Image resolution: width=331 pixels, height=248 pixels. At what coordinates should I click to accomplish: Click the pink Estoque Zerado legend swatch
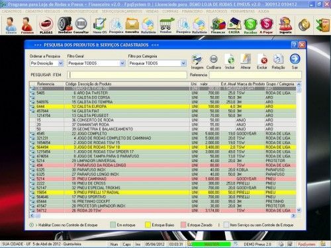[183, 225]
